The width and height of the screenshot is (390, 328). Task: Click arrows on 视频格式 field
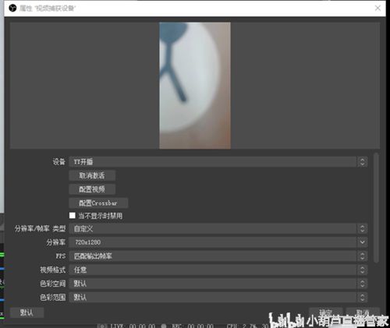click(362, 270)
